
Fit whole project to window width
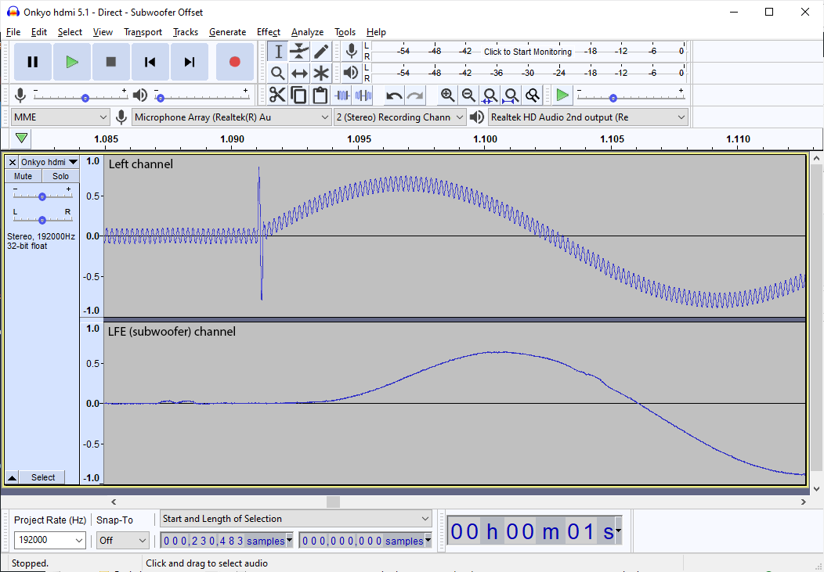click(511, 95)
